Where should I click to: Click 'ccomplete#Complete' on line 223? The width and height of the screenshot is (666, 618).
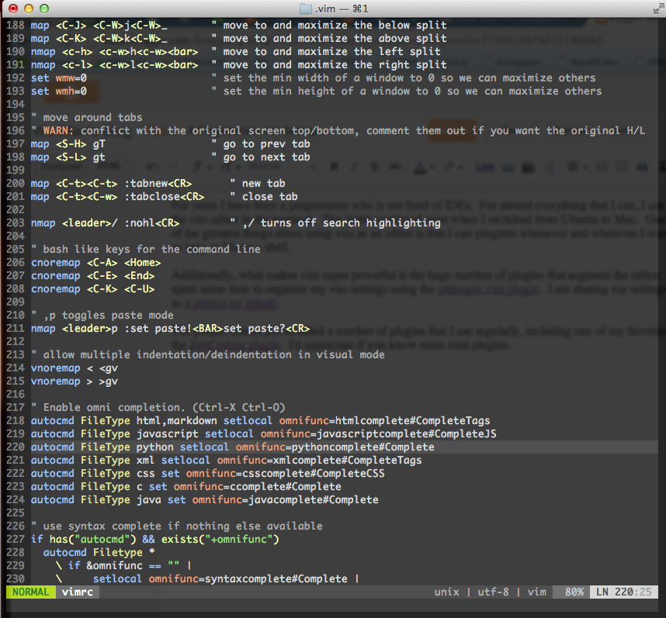286,486
